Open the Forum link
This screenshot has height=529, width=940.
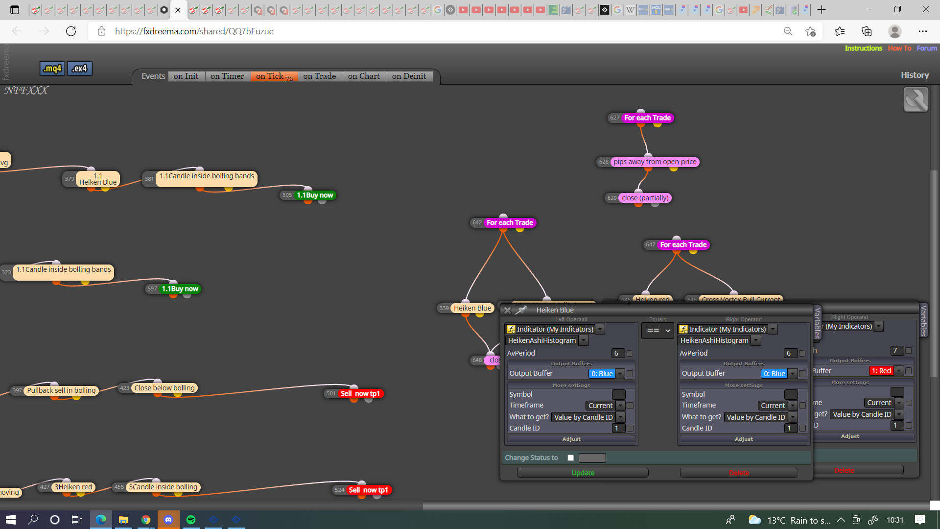coord(927,48)
